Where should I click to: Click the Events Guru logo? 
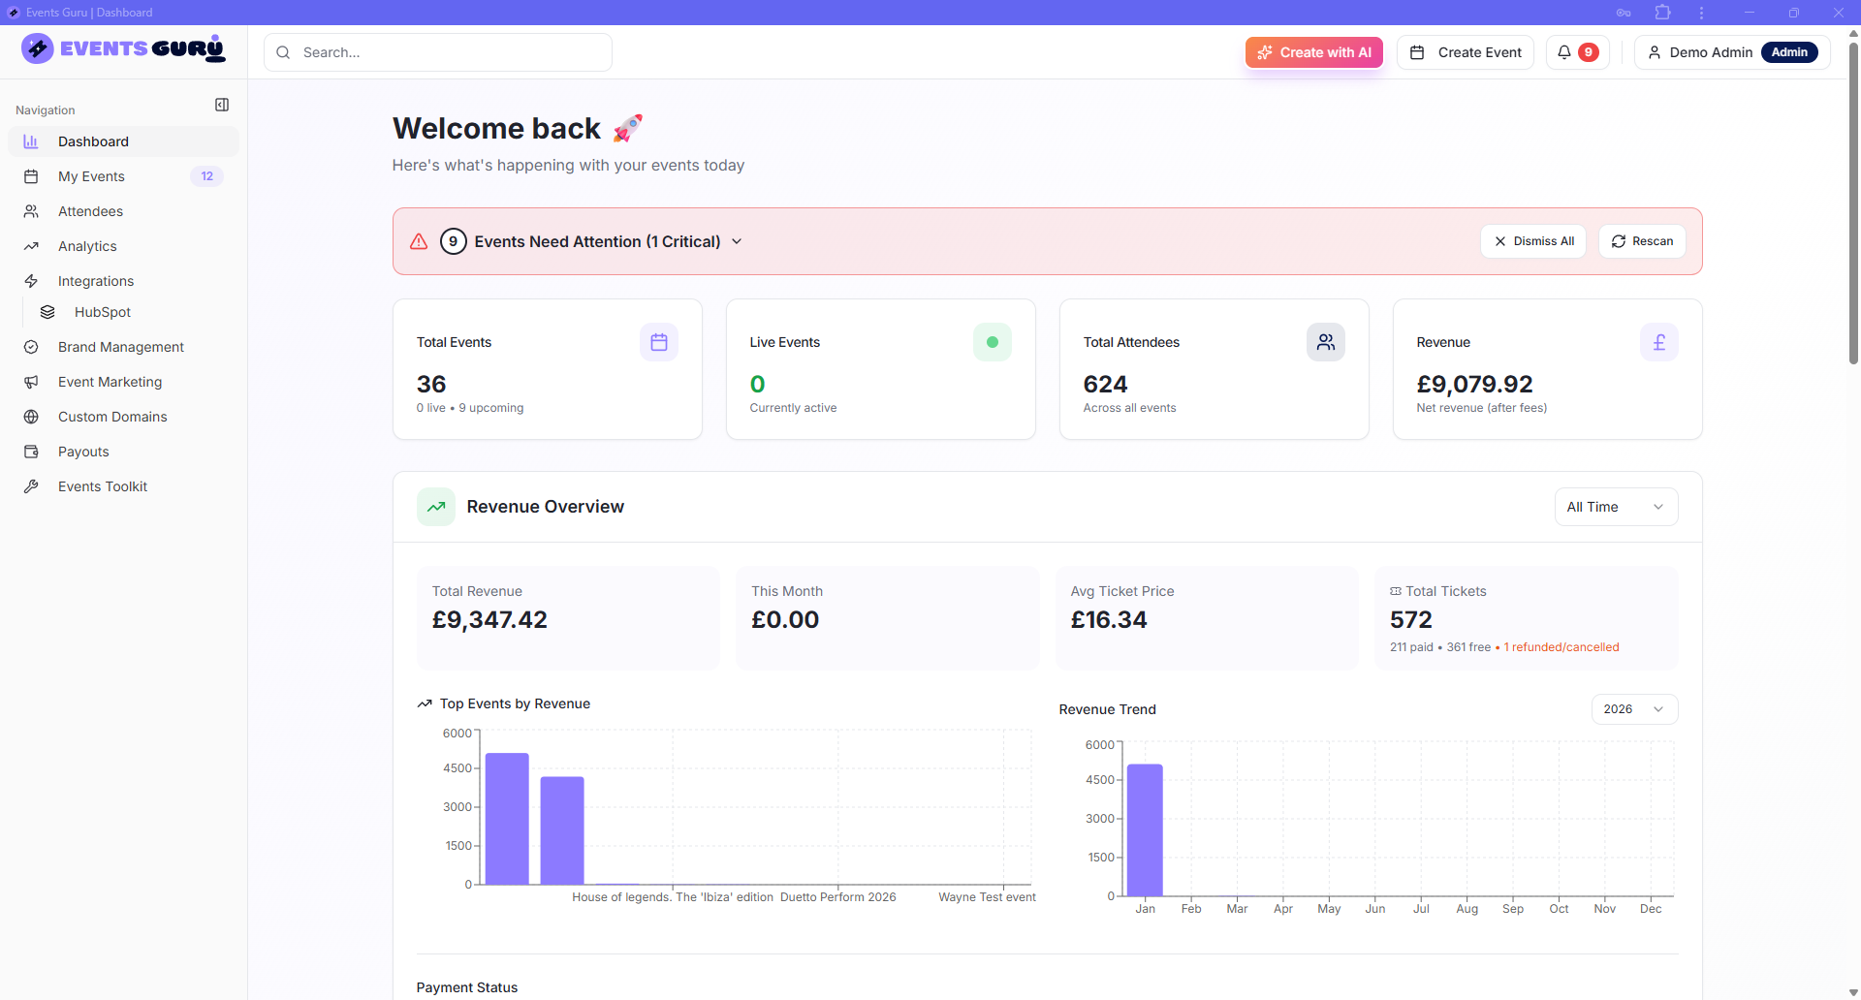pyautogui.click(x=123, y=48)
